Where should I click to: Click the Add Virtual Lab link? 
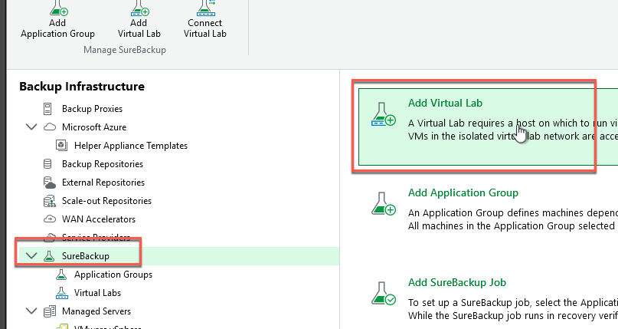point(445,103)
